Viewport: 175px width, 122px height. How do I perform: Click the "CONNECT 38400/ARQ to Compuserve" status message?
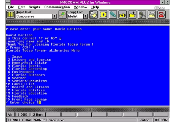pos(36,120)
